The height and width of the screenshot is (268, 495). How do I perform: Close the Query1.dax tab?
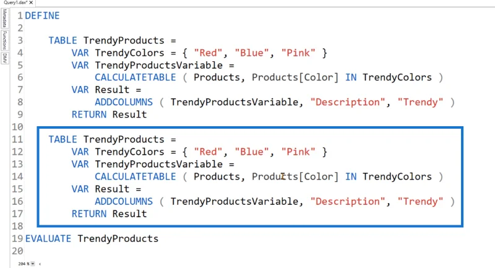click(32, 2)
